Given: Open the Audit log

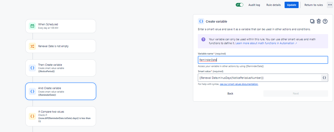Looking at the screenshot, I should click(x=254, y=5).
